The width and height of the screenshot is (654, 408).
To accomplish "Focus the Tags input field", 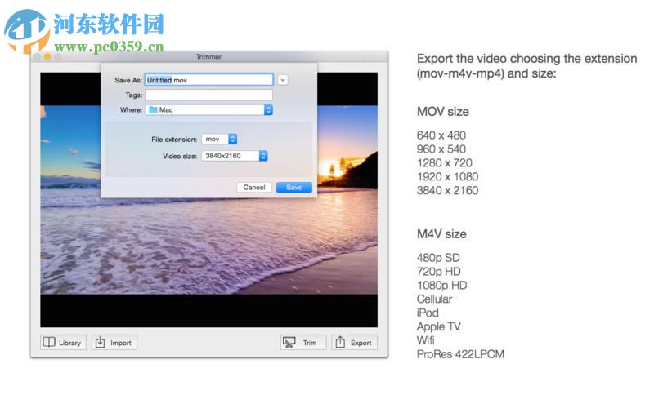I will (209, 95).
